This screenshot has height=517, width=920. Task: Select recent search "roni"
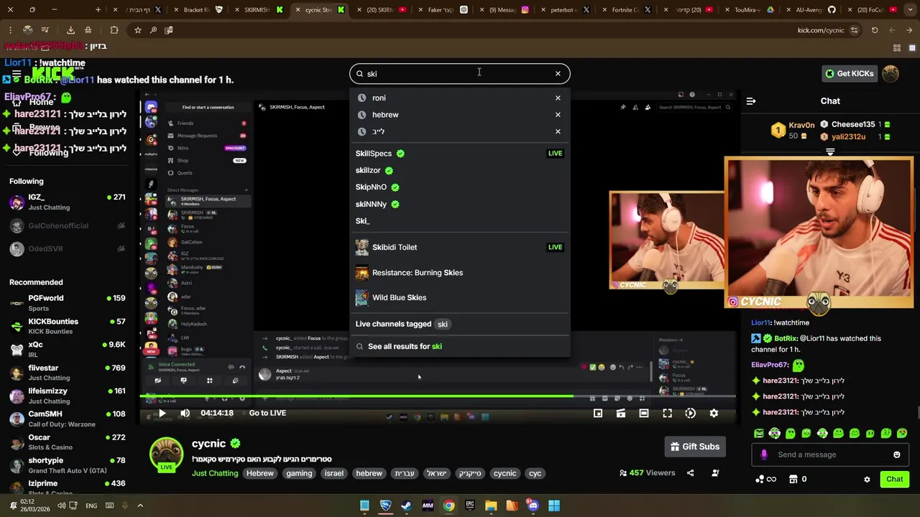[x=379, y=98]
